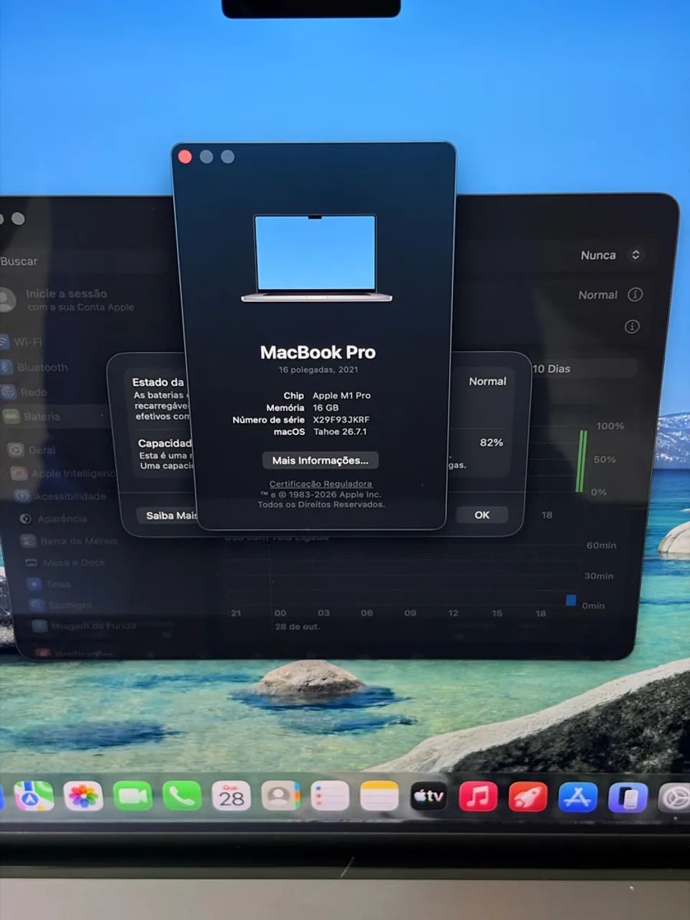Open the green Phone app icon
690x920 pixels.
tap(182, 796)
